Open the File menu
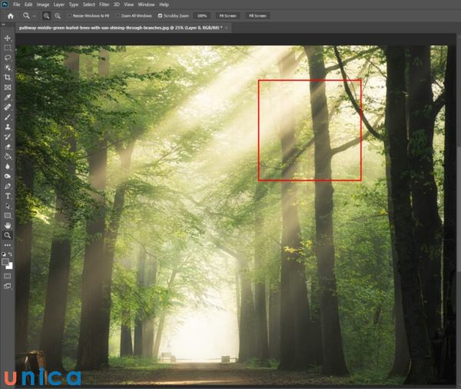 [x=16, y=5]
